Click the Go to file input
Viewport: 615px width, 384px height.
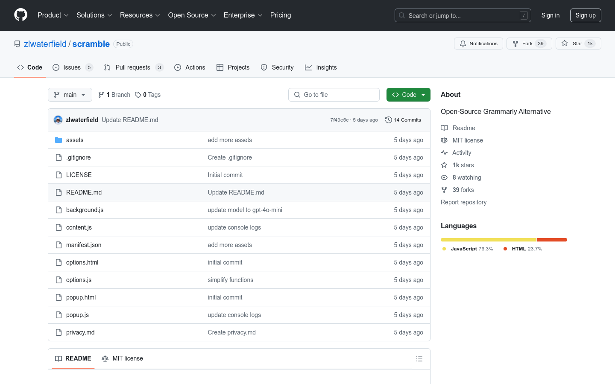tap(334, 95)
